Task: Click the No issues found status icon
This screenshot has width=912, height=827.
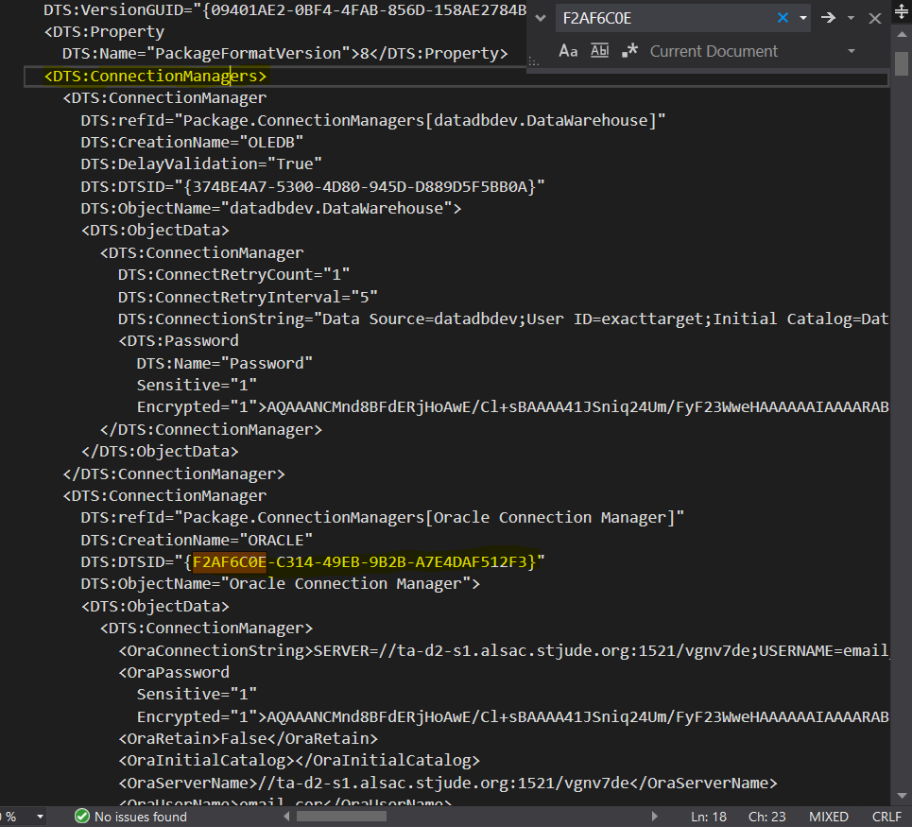Action: click(x=82, y=817)
